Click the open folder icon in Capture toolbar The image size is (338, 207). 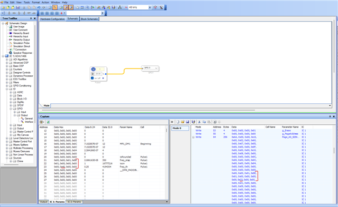(183, 122)
